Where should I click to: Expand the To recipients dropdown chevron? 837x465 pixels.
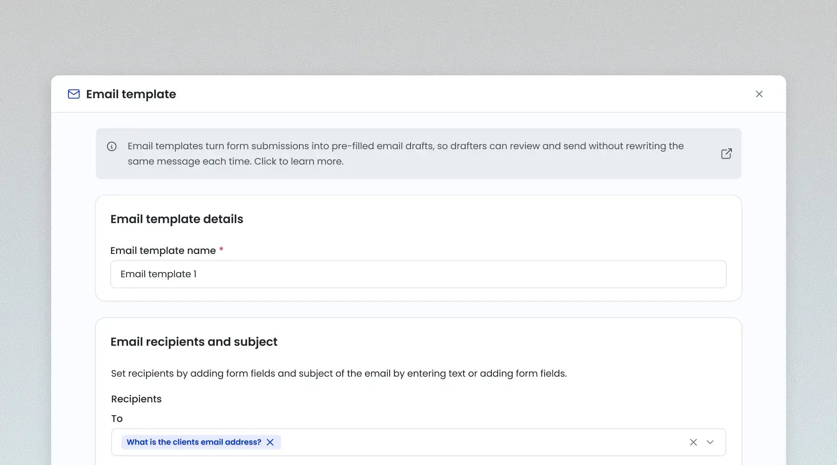710,442
